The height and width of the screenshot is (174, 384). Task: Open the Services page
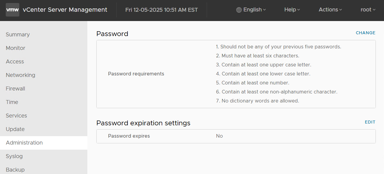pos(16,116)
